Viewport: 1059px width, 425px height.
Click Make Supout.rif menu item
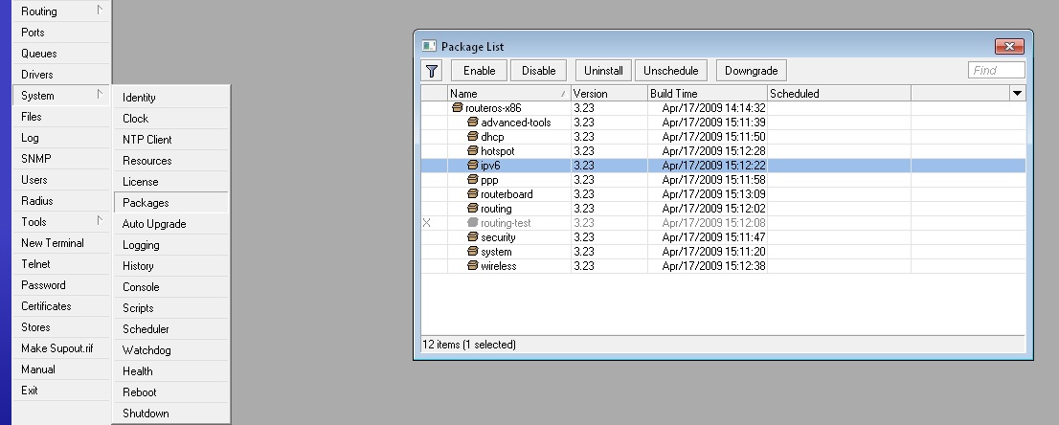(60, 348)
